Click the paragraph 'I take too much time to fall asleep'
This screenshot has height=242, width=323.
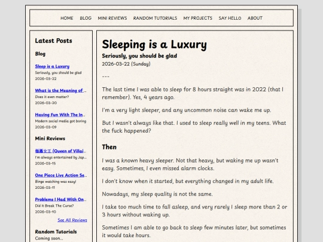pyautogui.click(x=194, y=211)
